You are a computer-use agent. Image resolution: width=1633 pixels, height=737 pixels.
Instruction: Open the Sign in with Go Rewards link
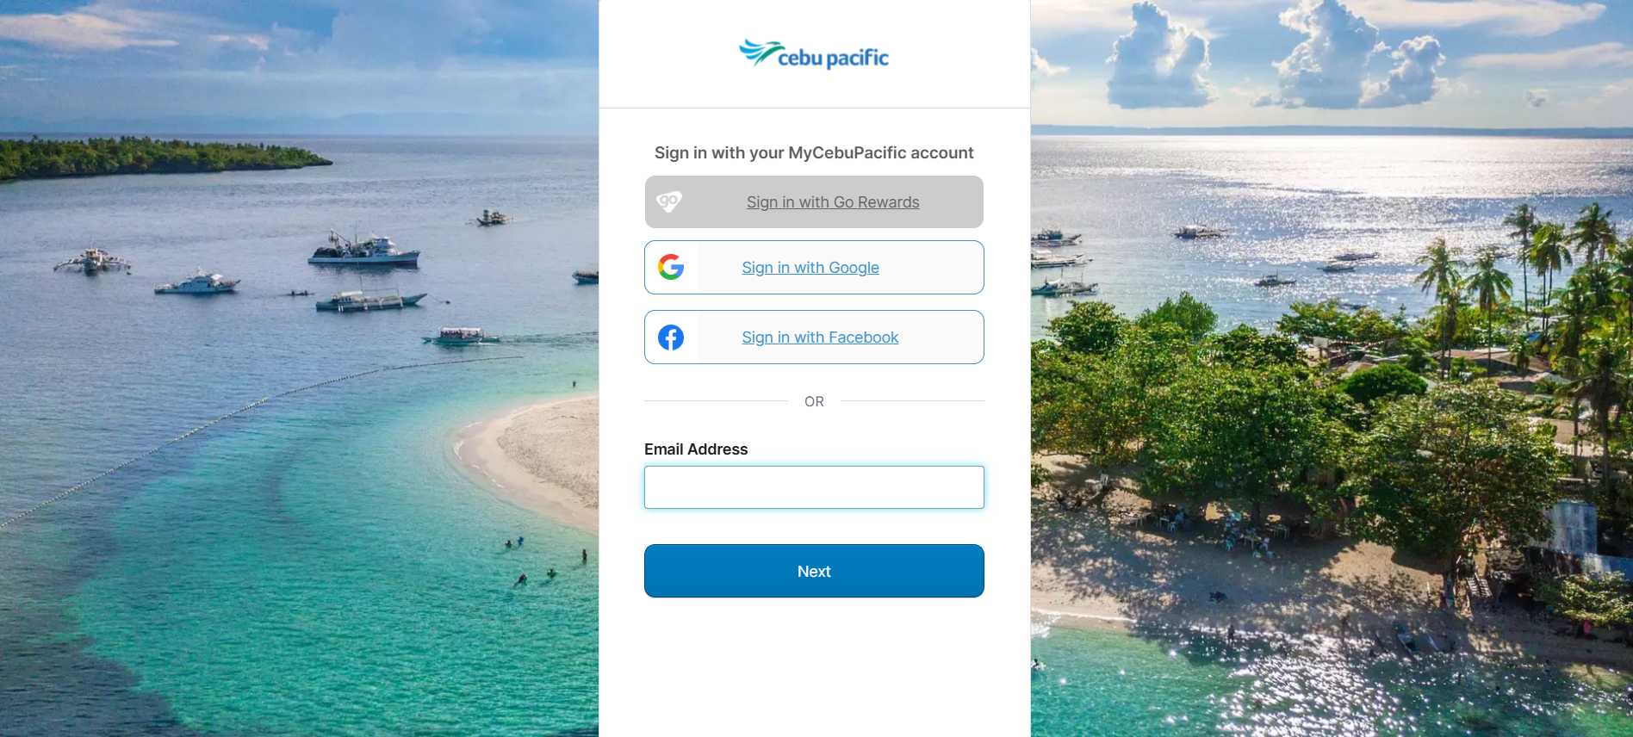click(833, 202)
